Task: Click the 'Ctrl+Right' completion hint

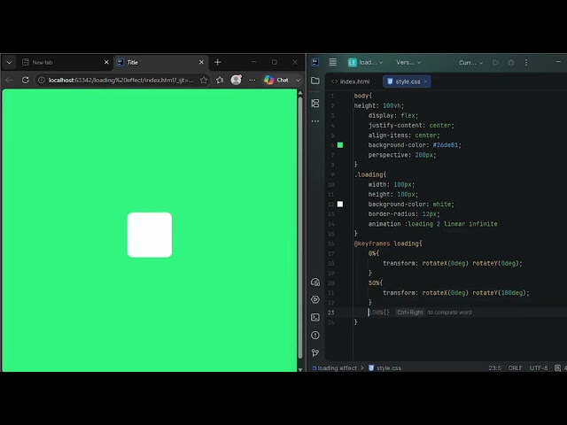Action: [x=409, y=313]
